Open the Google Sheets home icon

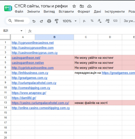pyautogui.click(x=8, y=8)
